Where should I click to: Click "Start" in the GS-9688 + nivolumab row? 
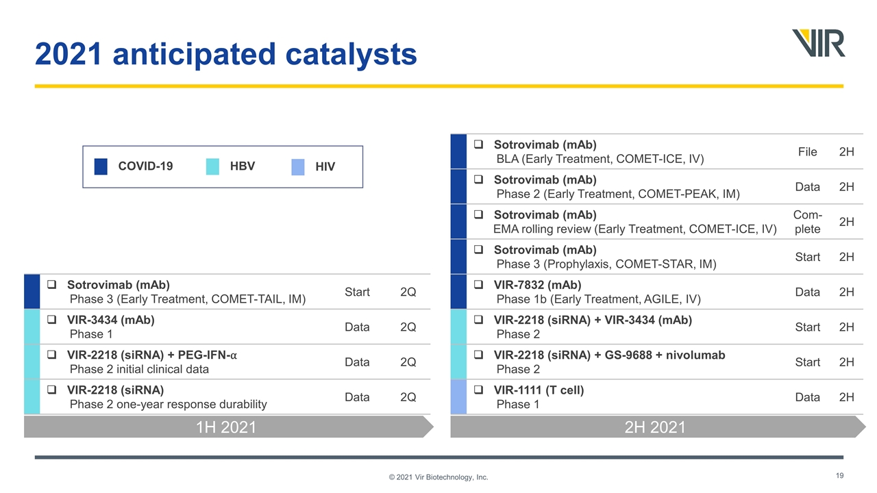pos(807,362)
